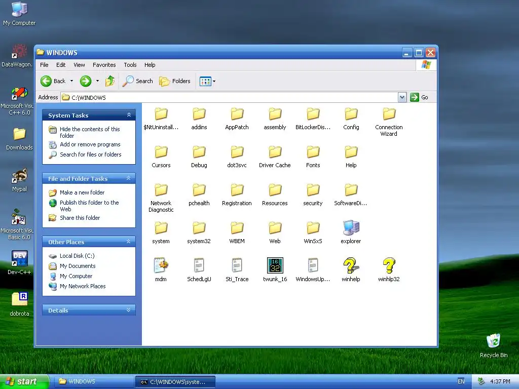Click the Start button
The height and width of the screenshot is (389, 519).
pos(24,381)
